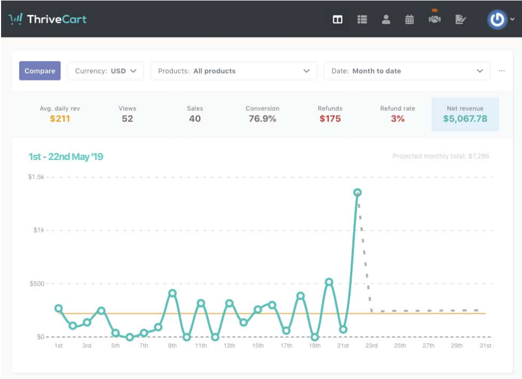Open the dashboard columns icon

coord(337,20)
